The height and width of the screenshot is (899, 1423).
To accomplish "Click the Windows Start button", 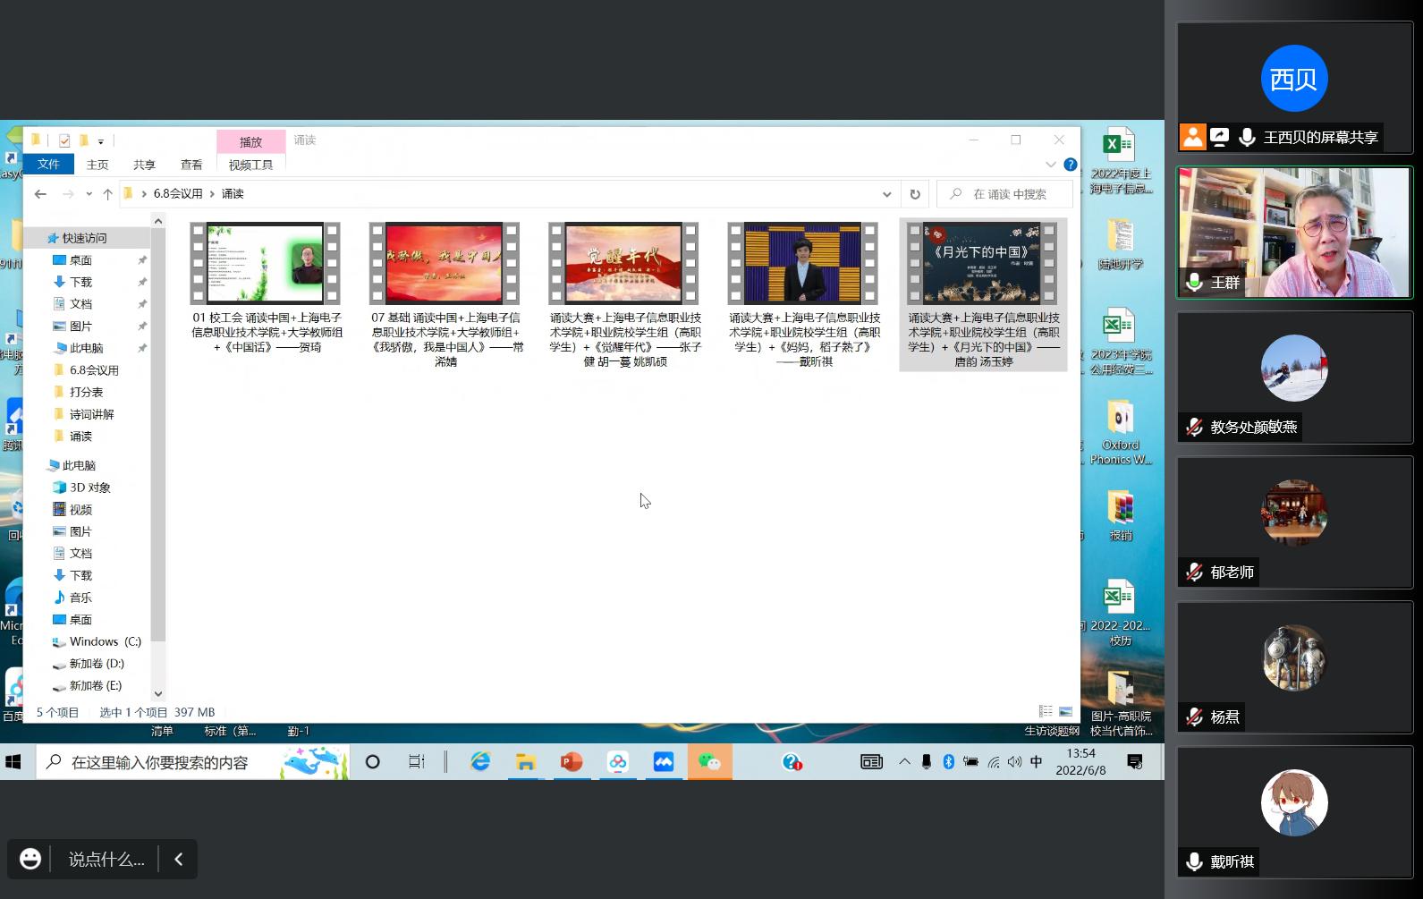I will click(13, 762).
